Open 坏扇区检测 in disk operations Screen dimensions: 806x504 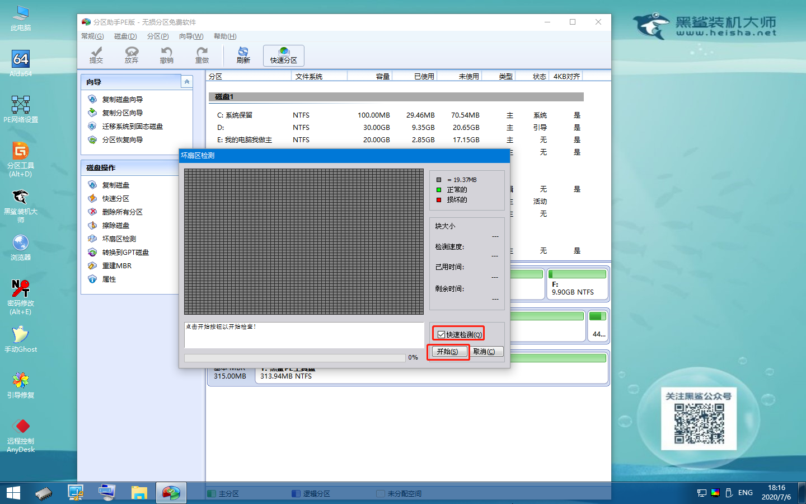tap(119, 239)
